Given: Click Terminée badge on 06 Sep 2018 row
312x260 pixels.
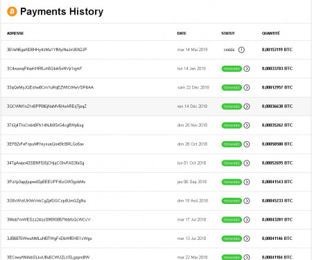Looking at the screenshot, I should click(232, 182).
